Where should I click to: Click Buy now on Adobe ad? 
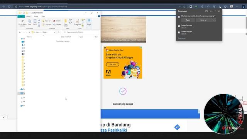[x=112, y=64]
